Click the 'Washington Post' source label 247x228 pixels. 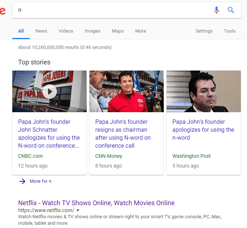(x=191, y=156)
